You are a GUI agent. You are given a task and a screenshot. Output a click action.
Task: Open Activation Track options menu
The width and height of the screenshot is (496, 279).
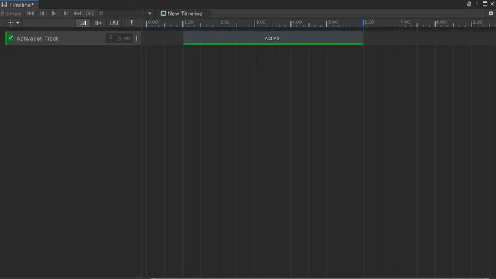click(137, 38)
